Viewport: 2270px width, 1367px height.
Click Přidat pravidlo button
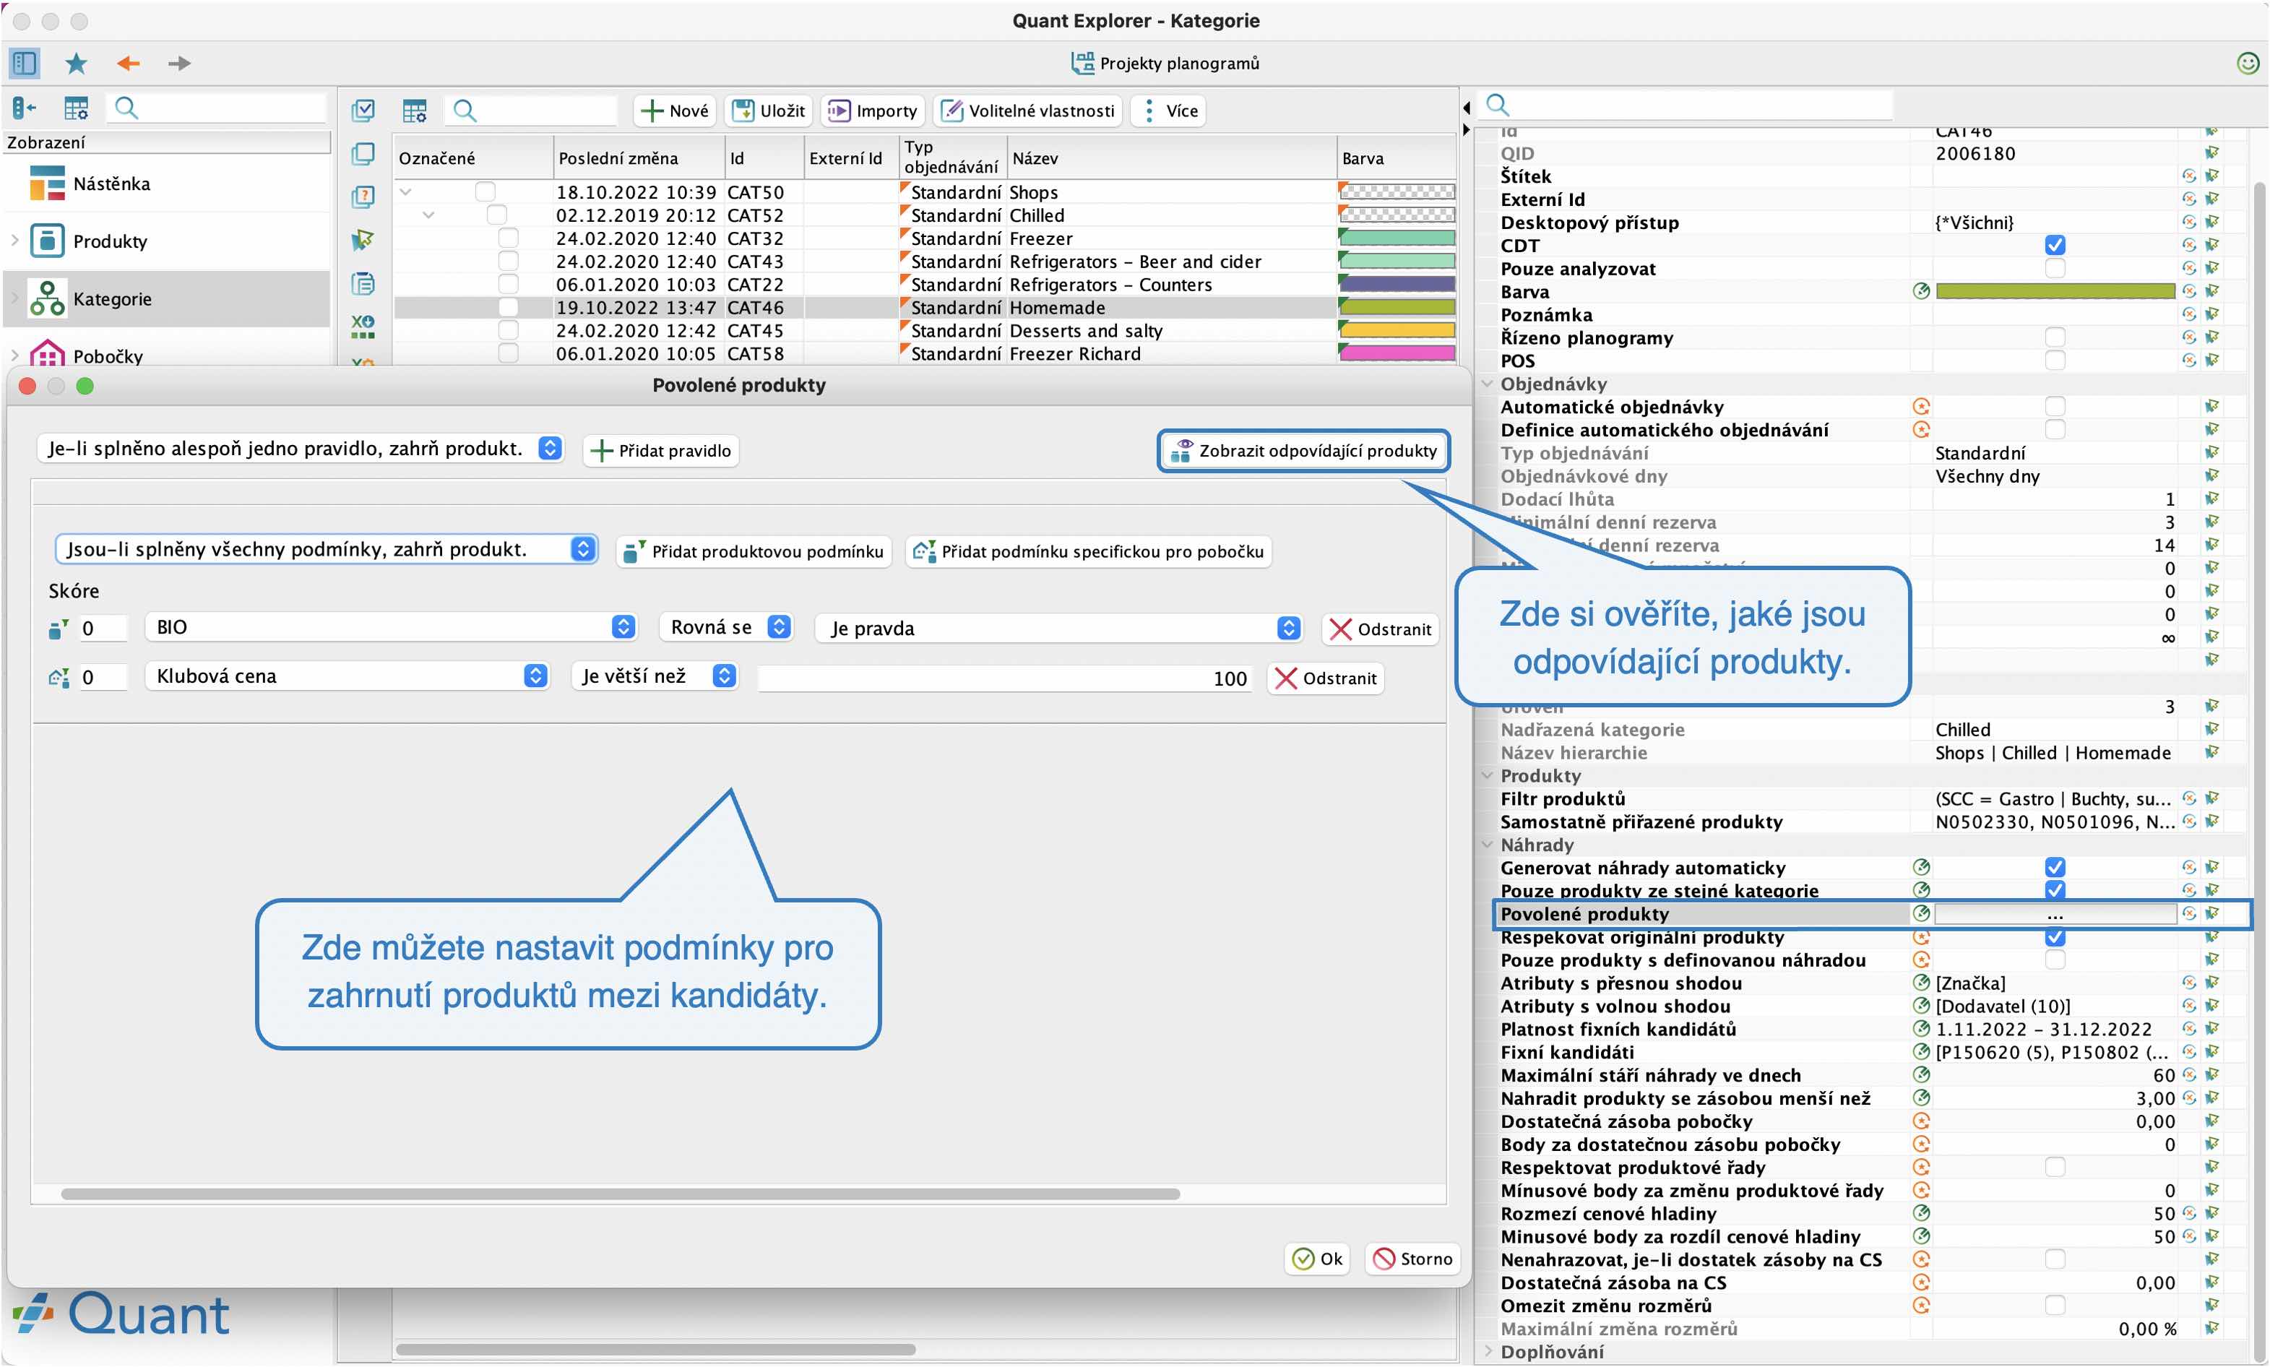tap(661, 450)
